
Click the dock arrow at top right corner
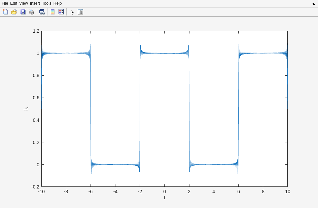(x=314, y=4)
